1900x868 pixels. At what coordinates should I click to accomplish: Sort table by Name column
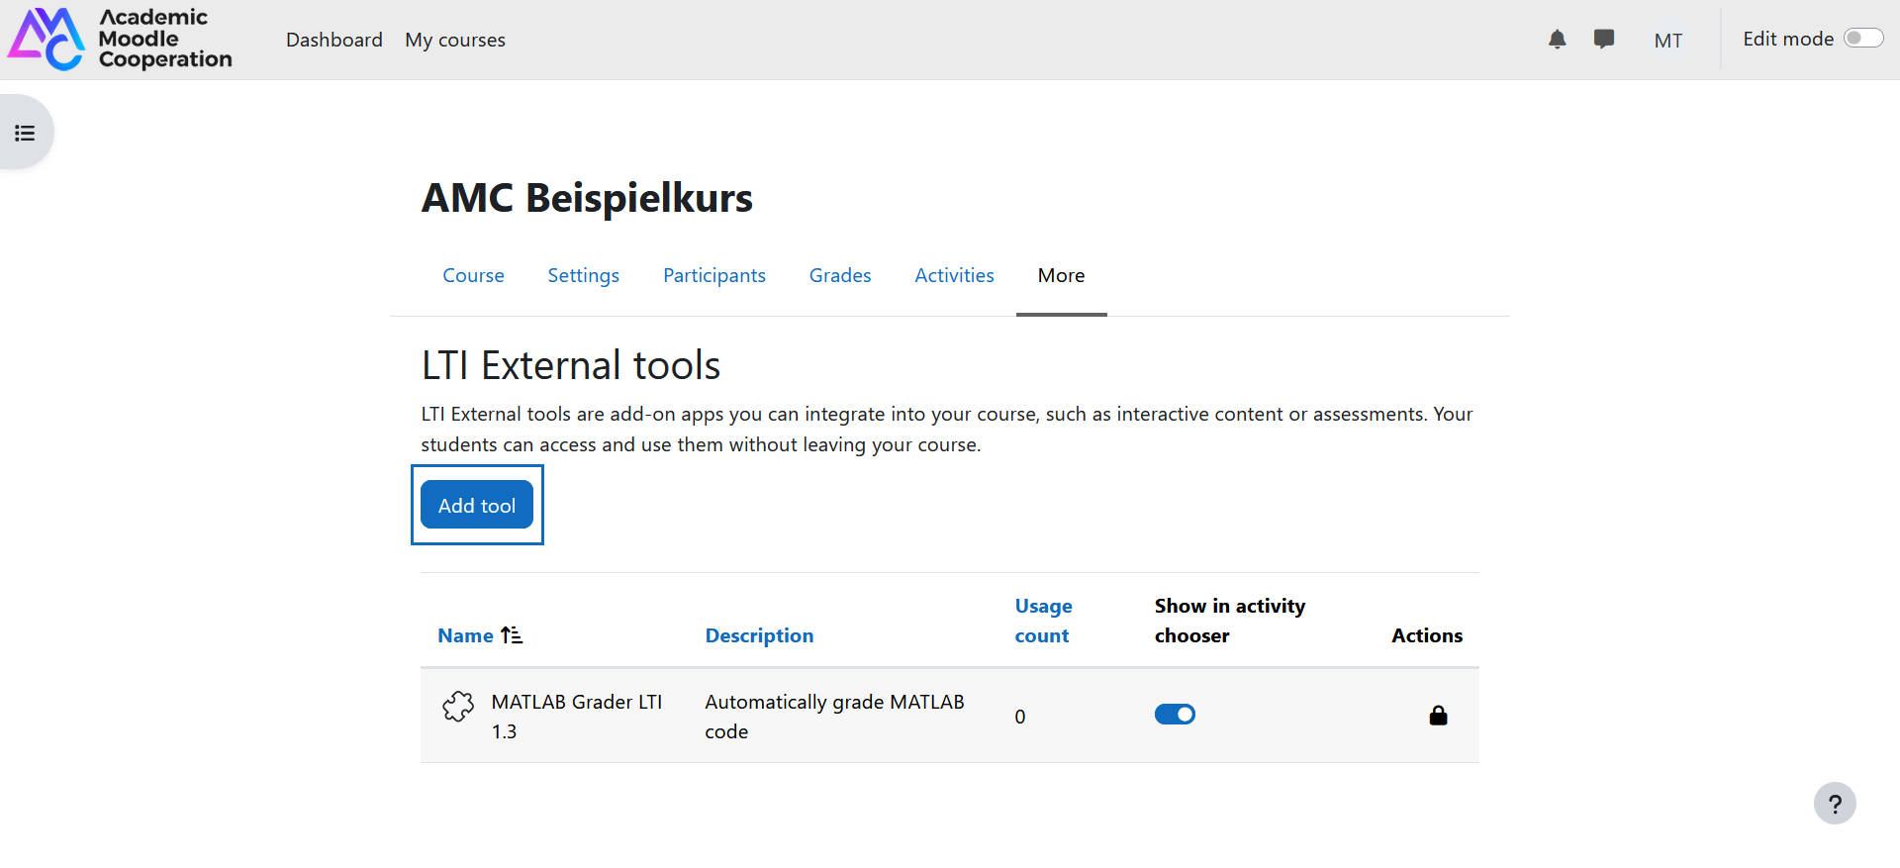[x=465, y=635]
